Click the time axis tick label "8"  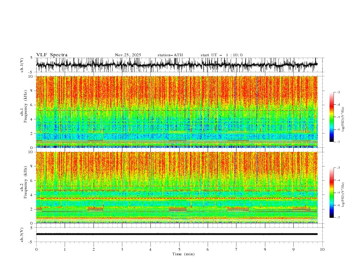tap(265, 249)
